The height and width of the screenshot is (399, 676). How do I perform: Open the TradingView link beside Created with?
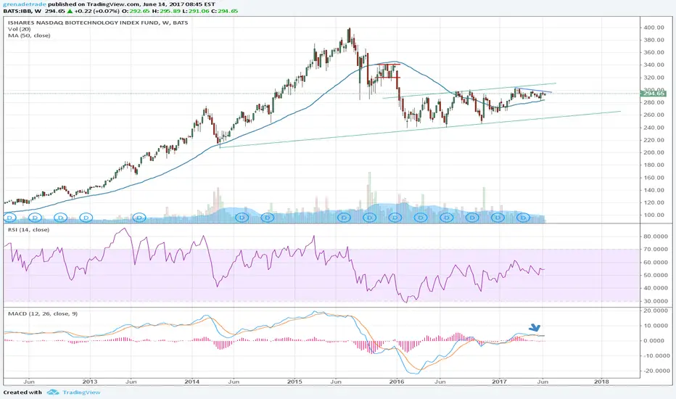[x=81, y=392]
